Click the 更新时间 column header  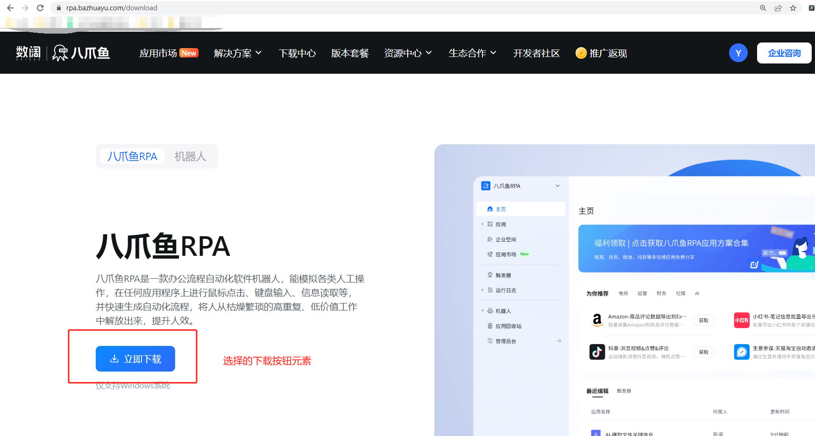pyautogui.click(x=780, y=412)
